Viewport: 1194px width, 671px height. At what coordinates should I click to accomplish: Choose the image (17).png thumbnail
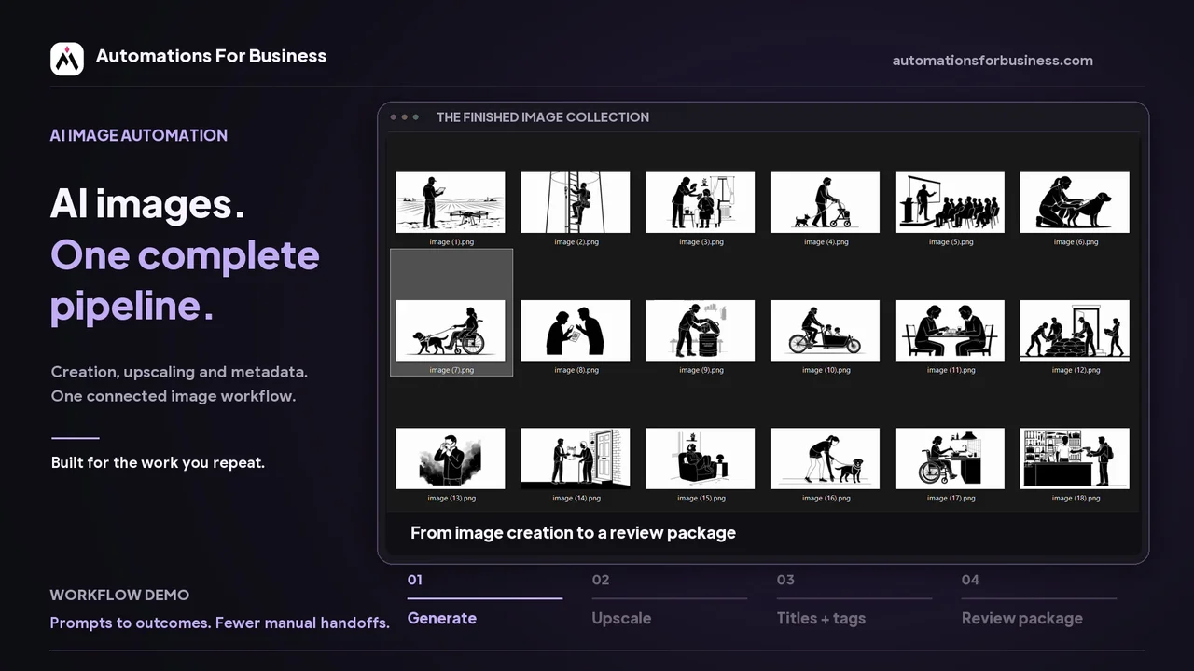(951, 459)
